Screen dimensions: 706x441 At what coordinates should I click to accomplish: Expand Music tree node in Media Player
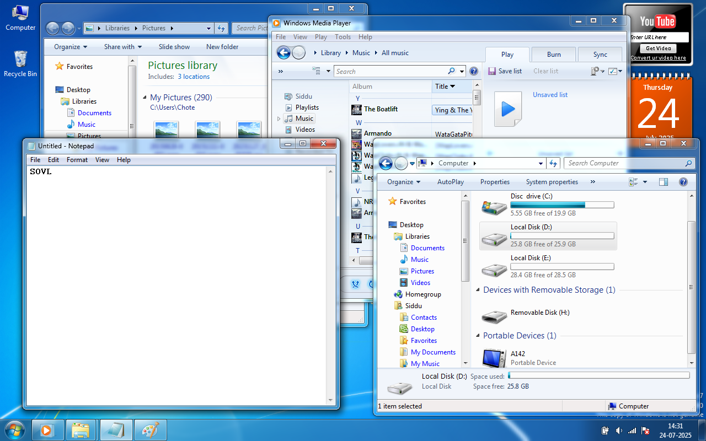[x=279, y=119]
